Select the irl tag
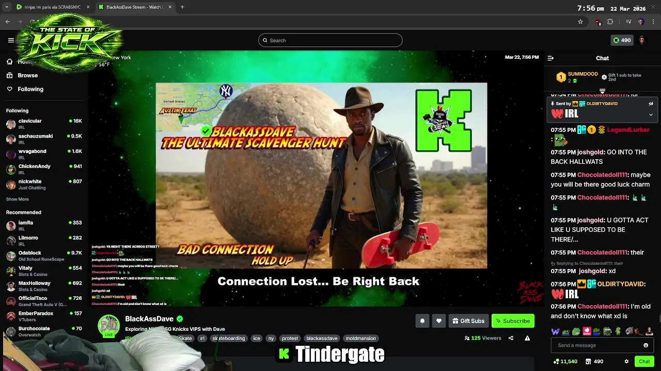The height and width of the screenshot is (371, 661). tap(202, 339)
